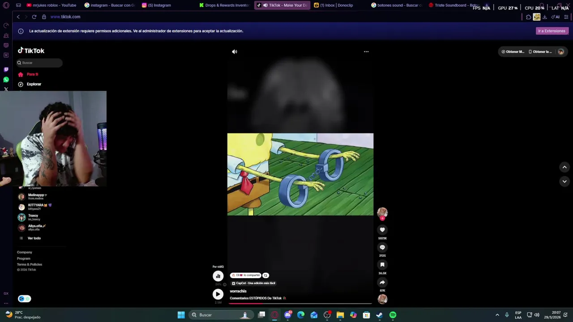Click the SpongeBob video frame
The width and height of the screenshot is (573, 322).
click(x=300, y=174)
